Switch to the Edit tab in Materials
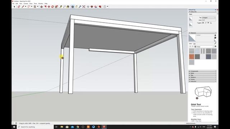230x129 pixels. (x=194, y=44)
